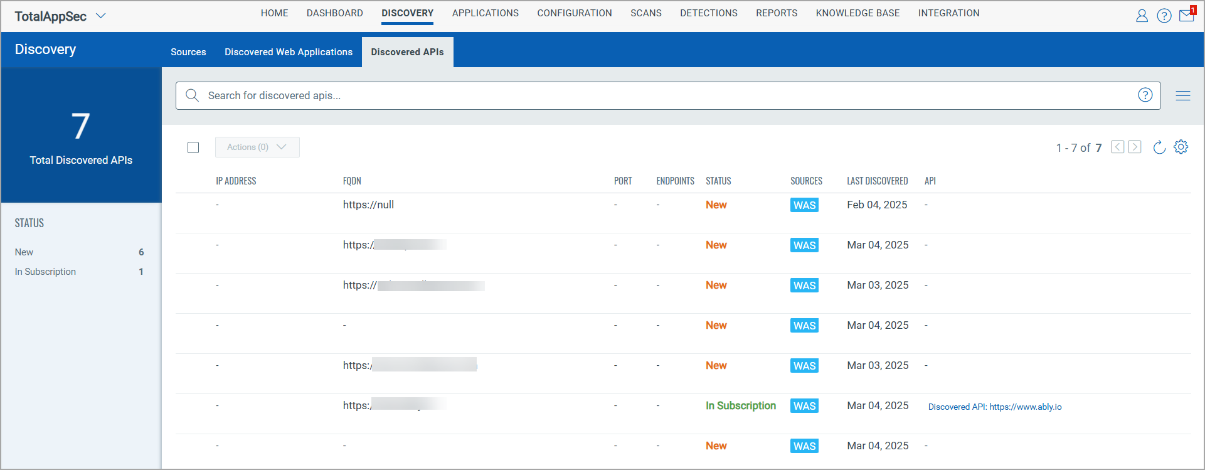
Task: Click WAS badge for Feb 04, 2025 row
Action: (804, 205)
